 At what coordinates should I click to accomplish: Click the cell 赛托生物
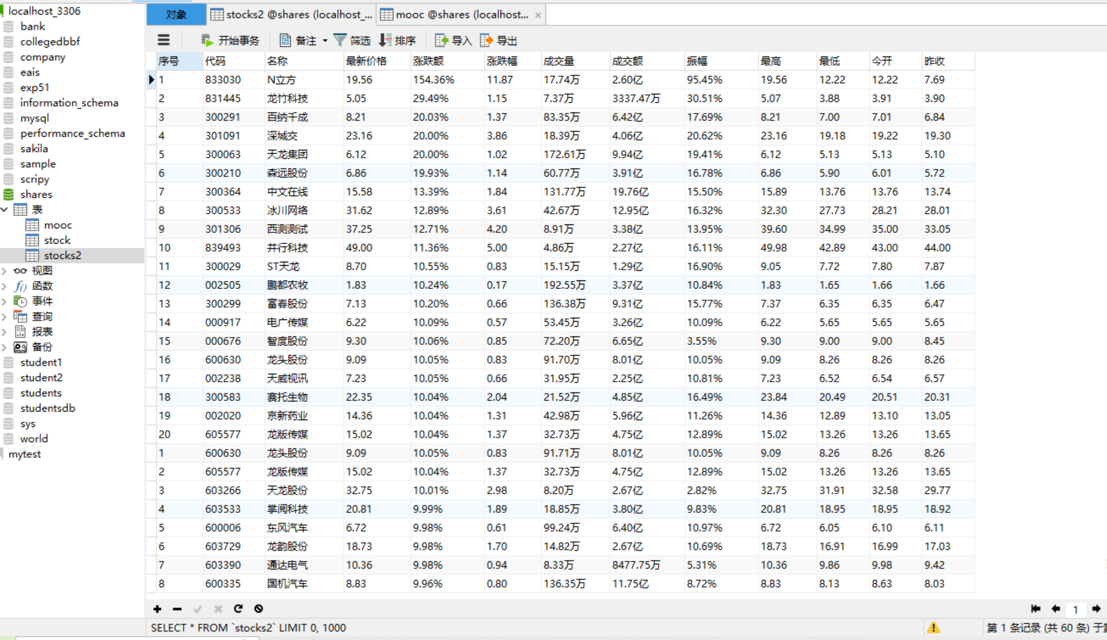304,397
